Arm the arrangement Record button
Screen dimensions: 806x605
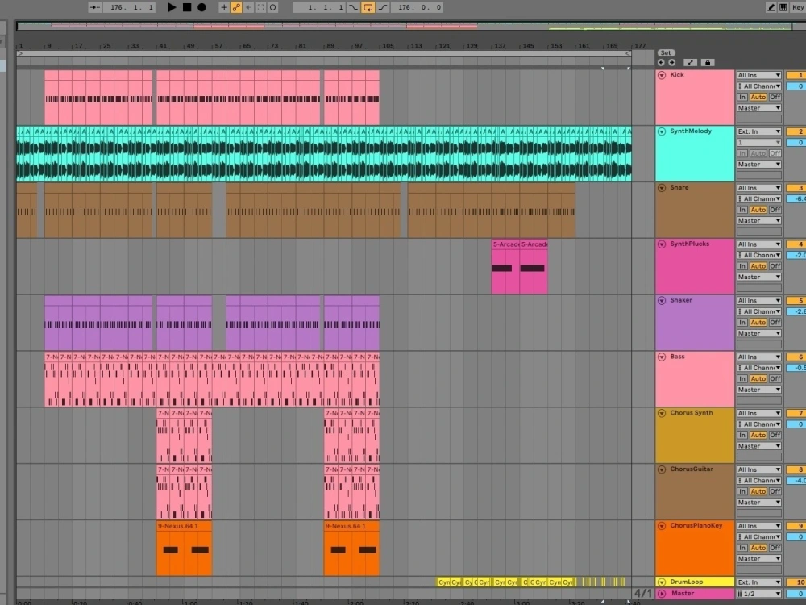tap(202, 7)
